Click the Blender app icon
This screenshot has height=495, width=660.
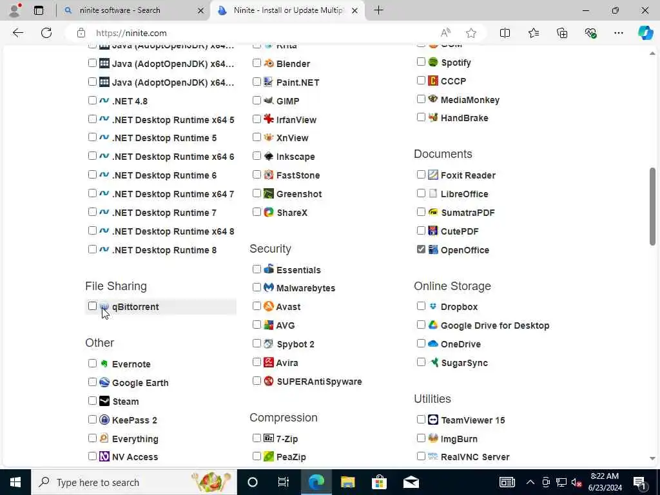pos(269,64)
